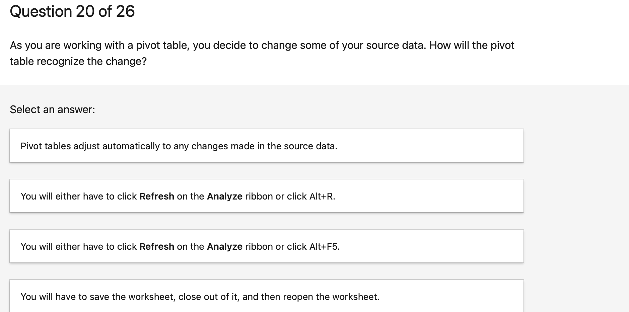Screen dimensions: 629x312
Task: Click the "Select an answer:" label
Action: click(x=52, y=109)
